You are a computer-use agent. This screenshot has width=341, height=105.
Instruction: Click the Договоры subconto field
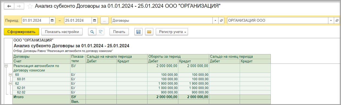coord(162,21)
